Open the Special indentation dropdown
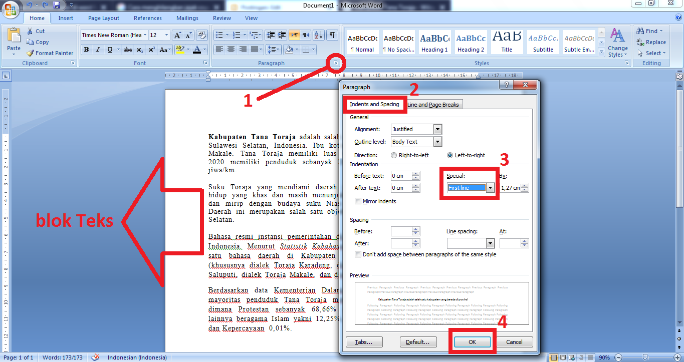 point(490,187)
